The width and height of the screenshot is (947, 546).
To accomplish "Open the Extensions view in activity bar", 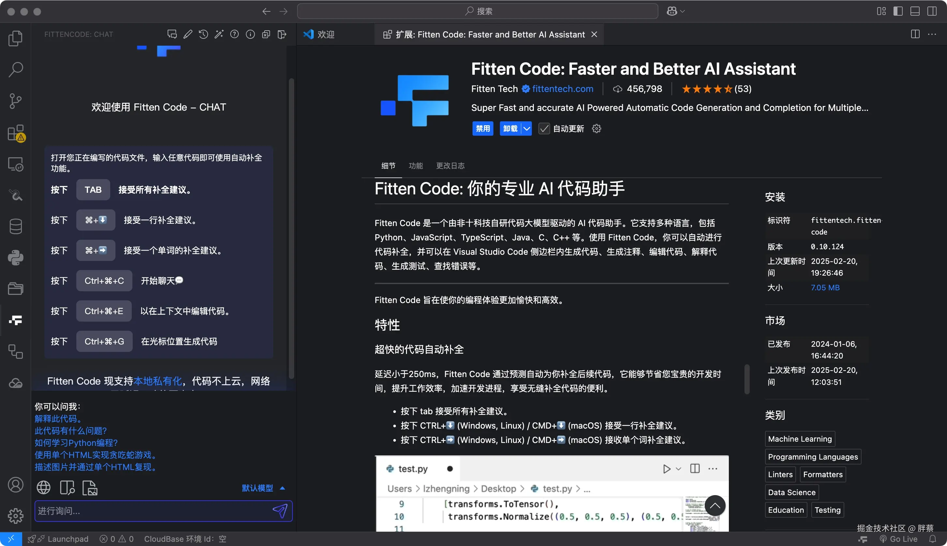I will [x=15, y=133].
